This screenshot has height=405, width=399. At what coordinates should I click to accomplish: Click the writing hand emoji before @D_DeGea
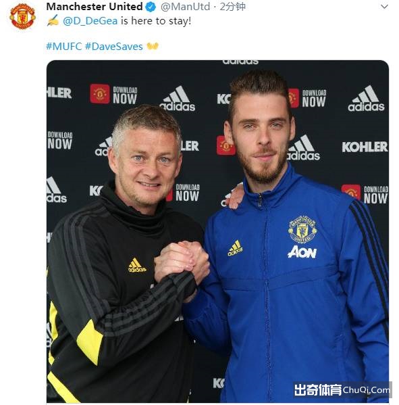tap(53, 21)
